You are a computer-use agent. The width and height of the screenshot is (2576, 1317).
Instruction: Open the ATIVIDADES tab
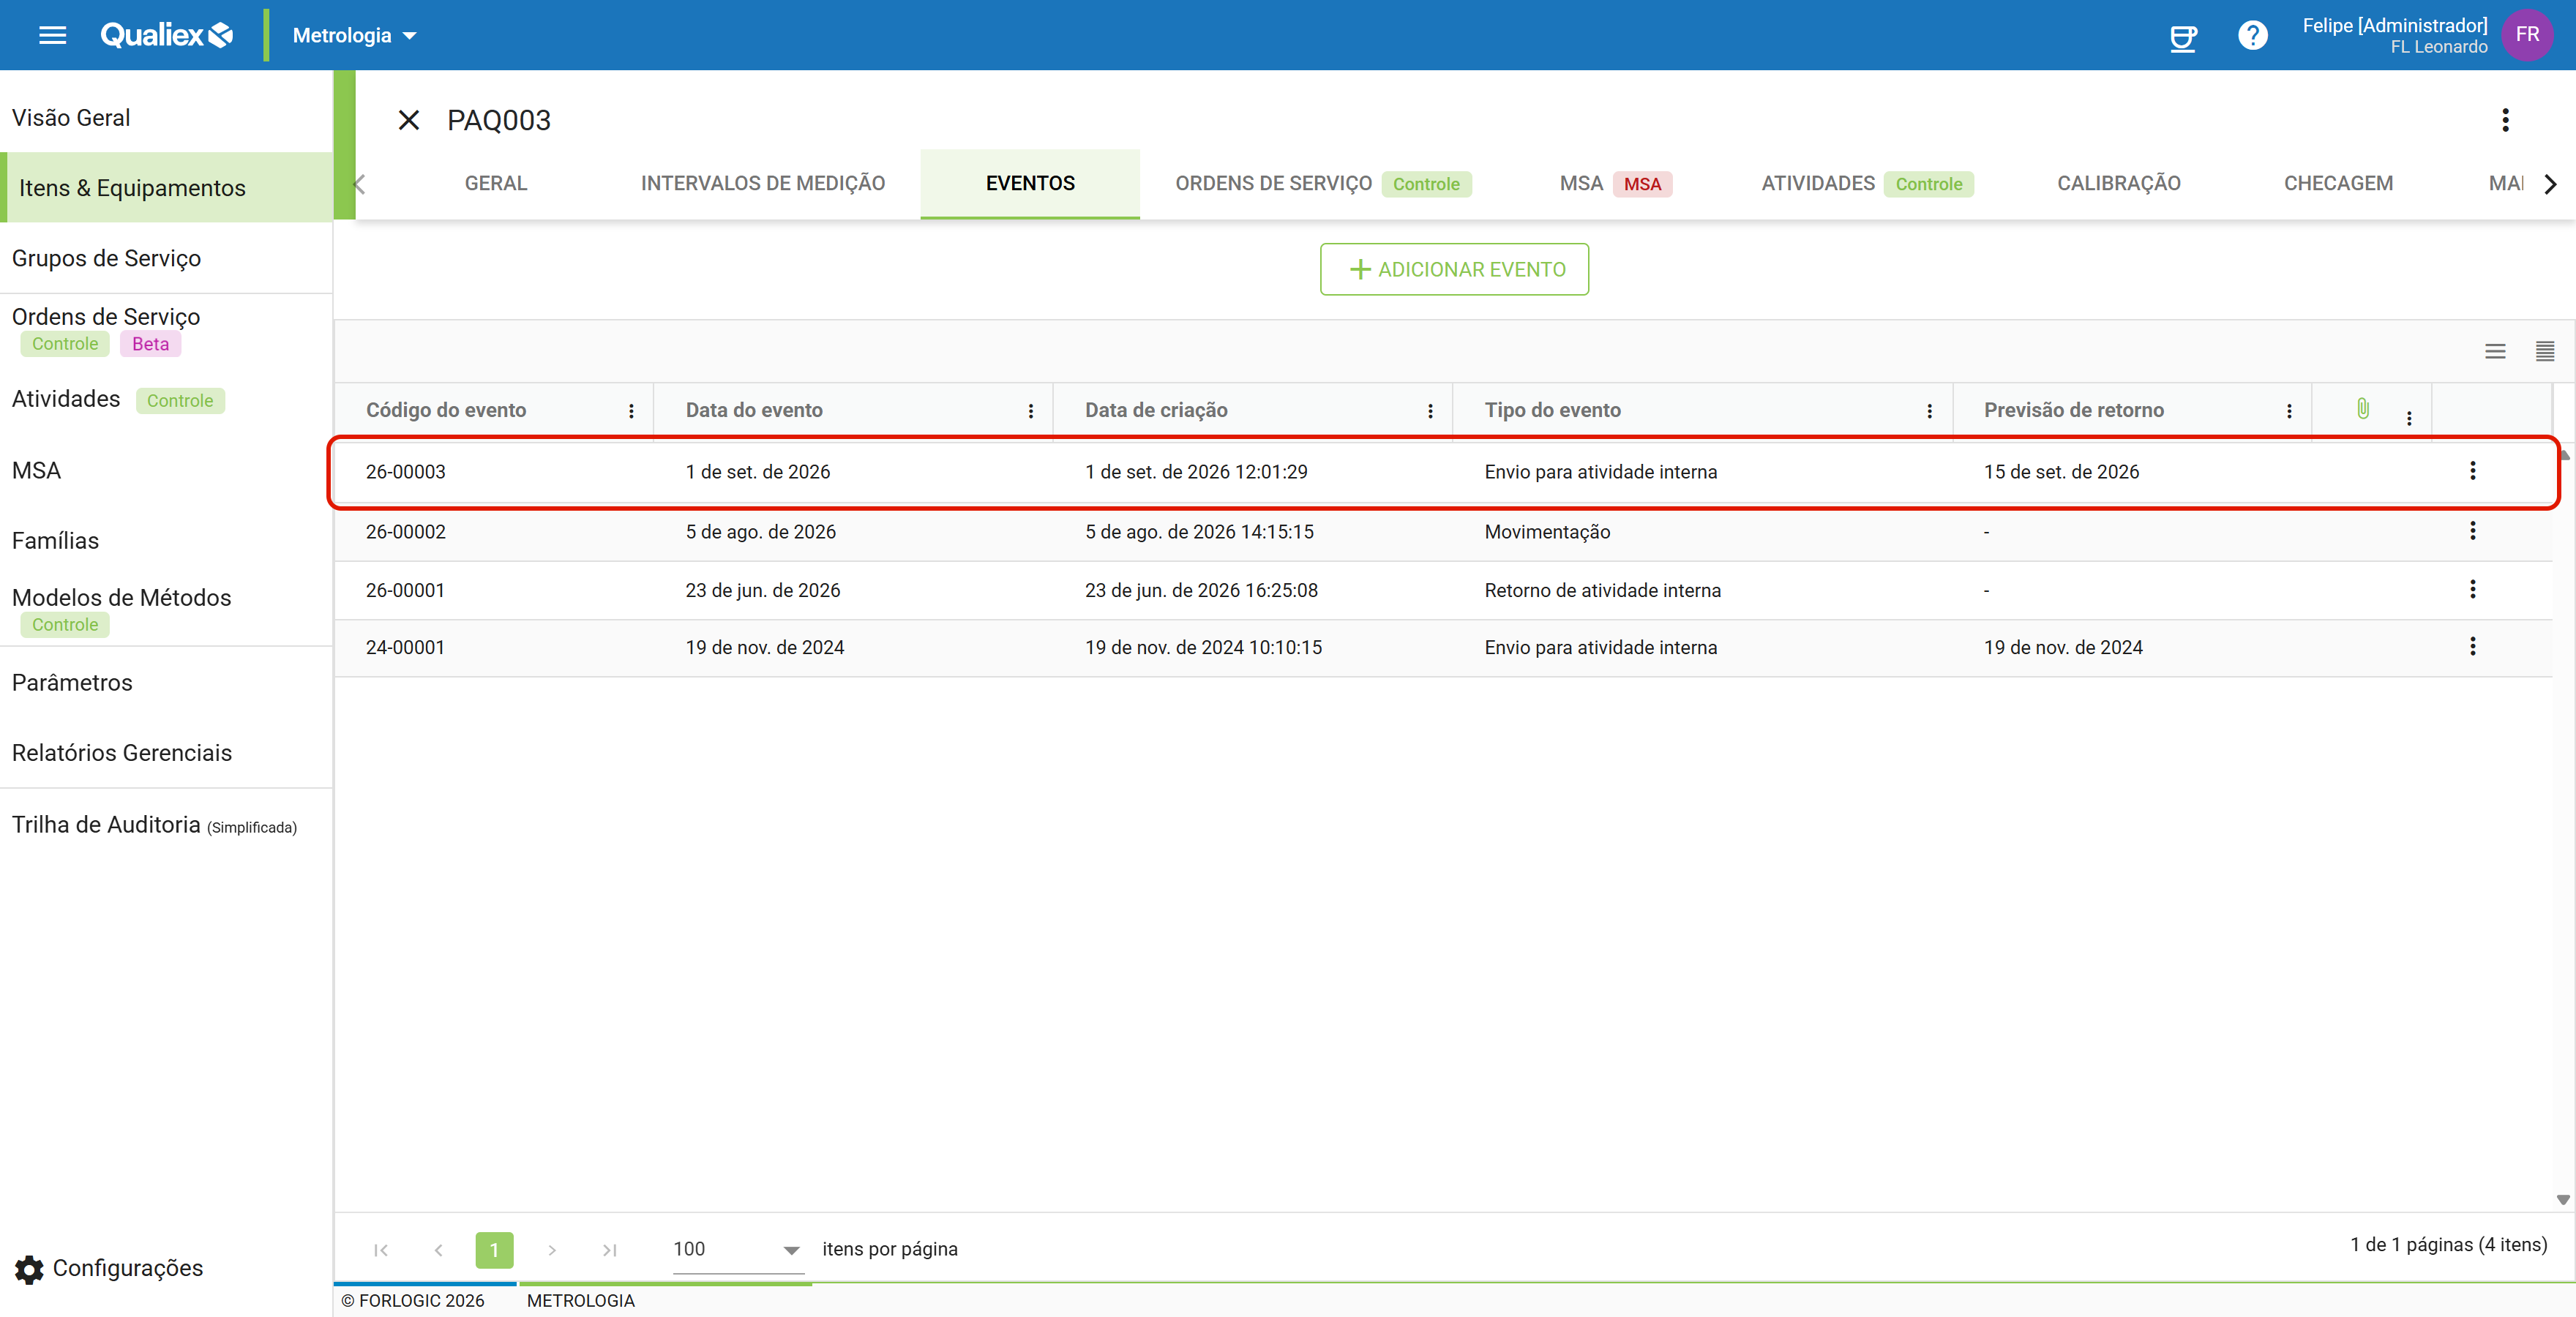(1866, 184)
